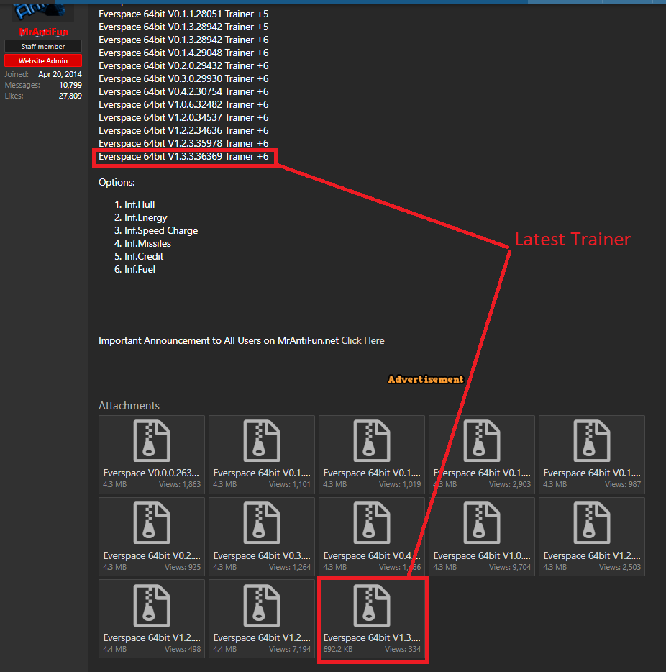Viewport: 666px width, 672px height.
Task: Open Everspace 64bit V0.3.... attachment name
Action: coord(262,556)
